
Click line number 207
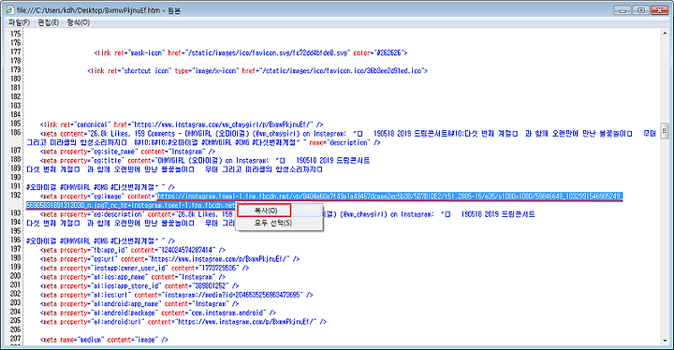pyautogui.click(x=16, y=339)
